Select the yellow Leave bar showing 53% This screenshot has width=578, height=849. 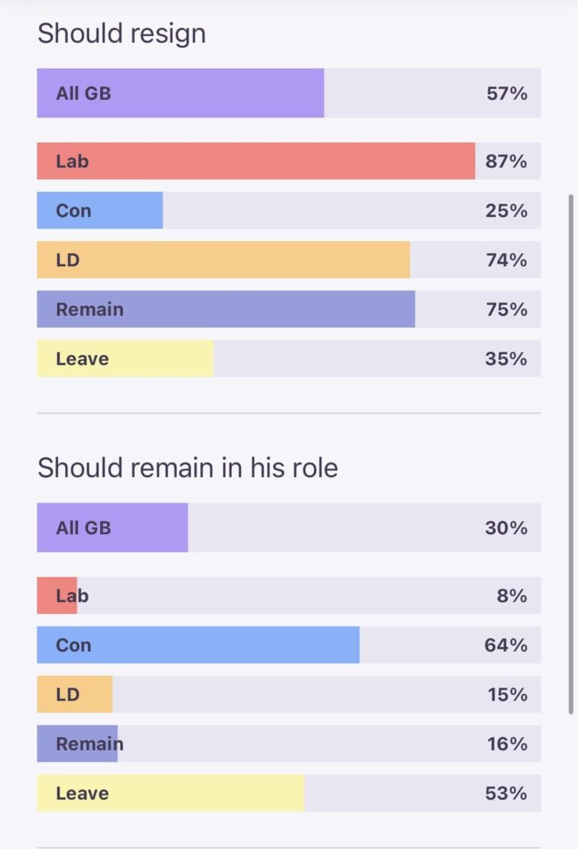170,793
